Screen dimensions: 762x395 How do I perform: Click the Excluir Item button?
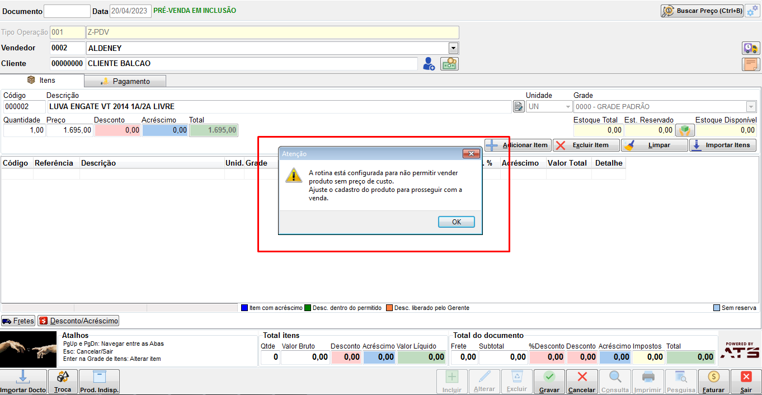click(586, 145)
